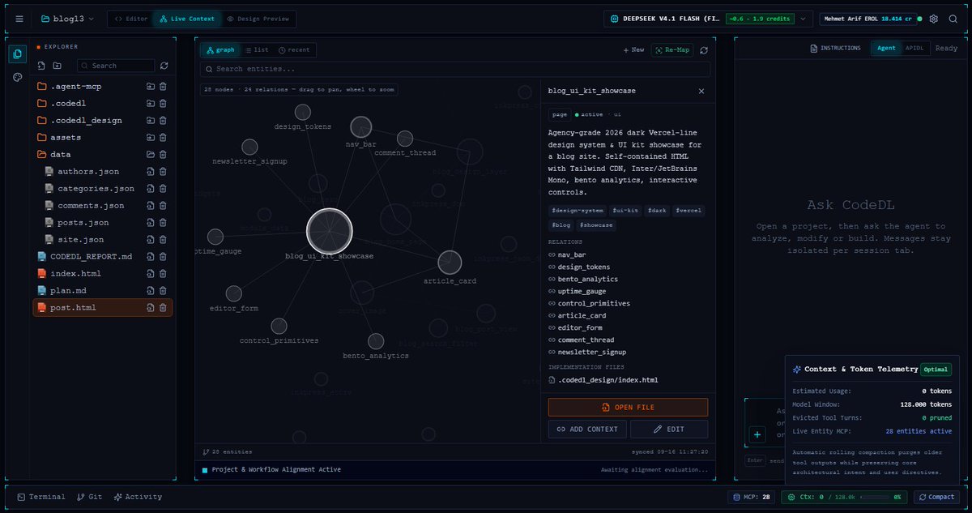
Task: Expand the .codedl_design folder
Action: pyautogui.click(x=86, y=120)
